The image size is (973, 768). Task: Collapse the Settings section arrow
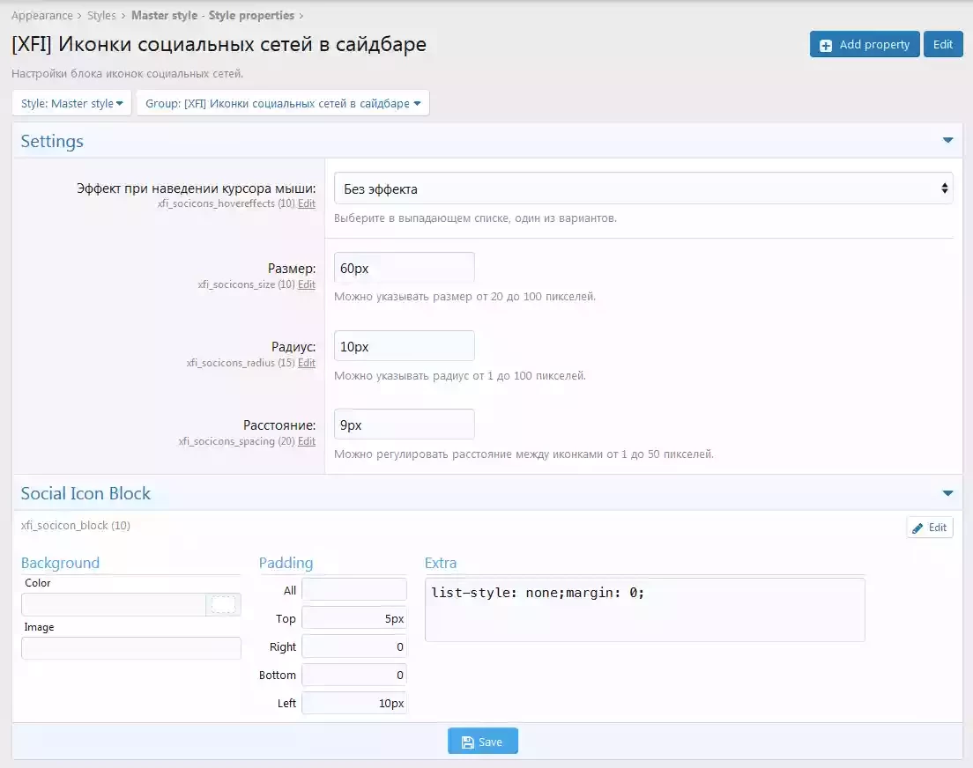[947, 140]
